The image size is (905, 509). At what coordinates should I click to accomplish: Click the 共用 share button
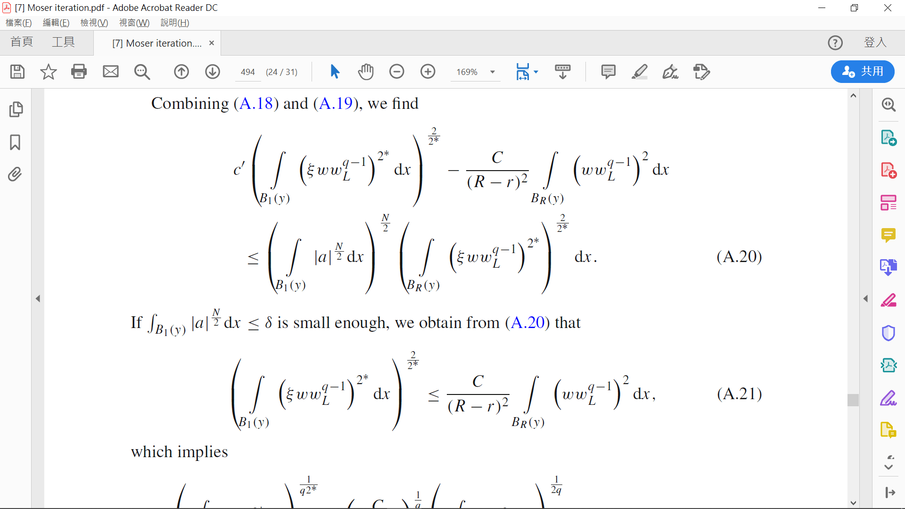(x=863, y=72)
